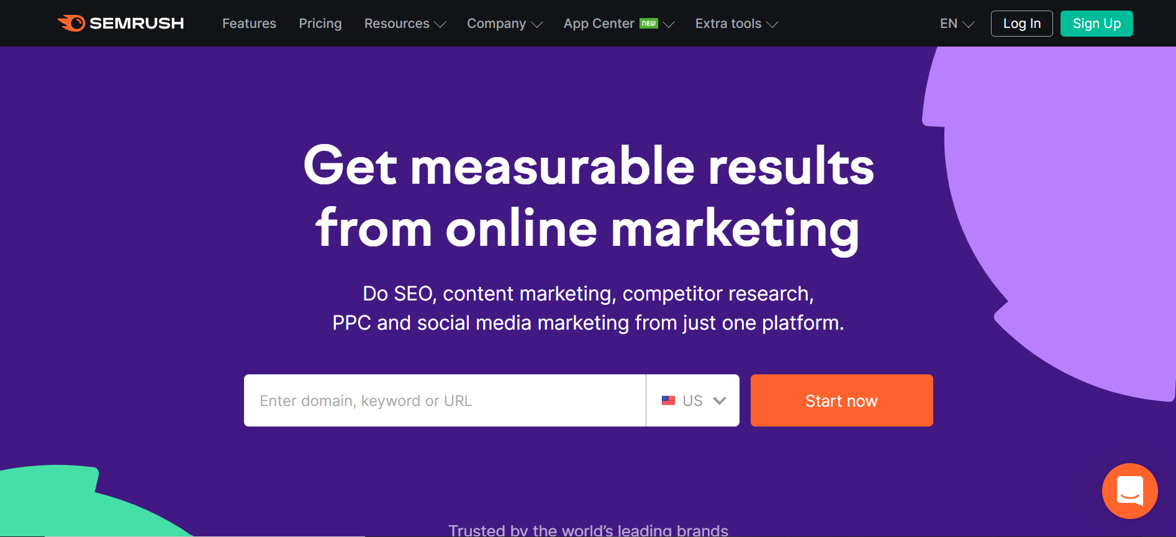Click the orange Start now button
Viewport: 1176px width, 537px height.
842,400
